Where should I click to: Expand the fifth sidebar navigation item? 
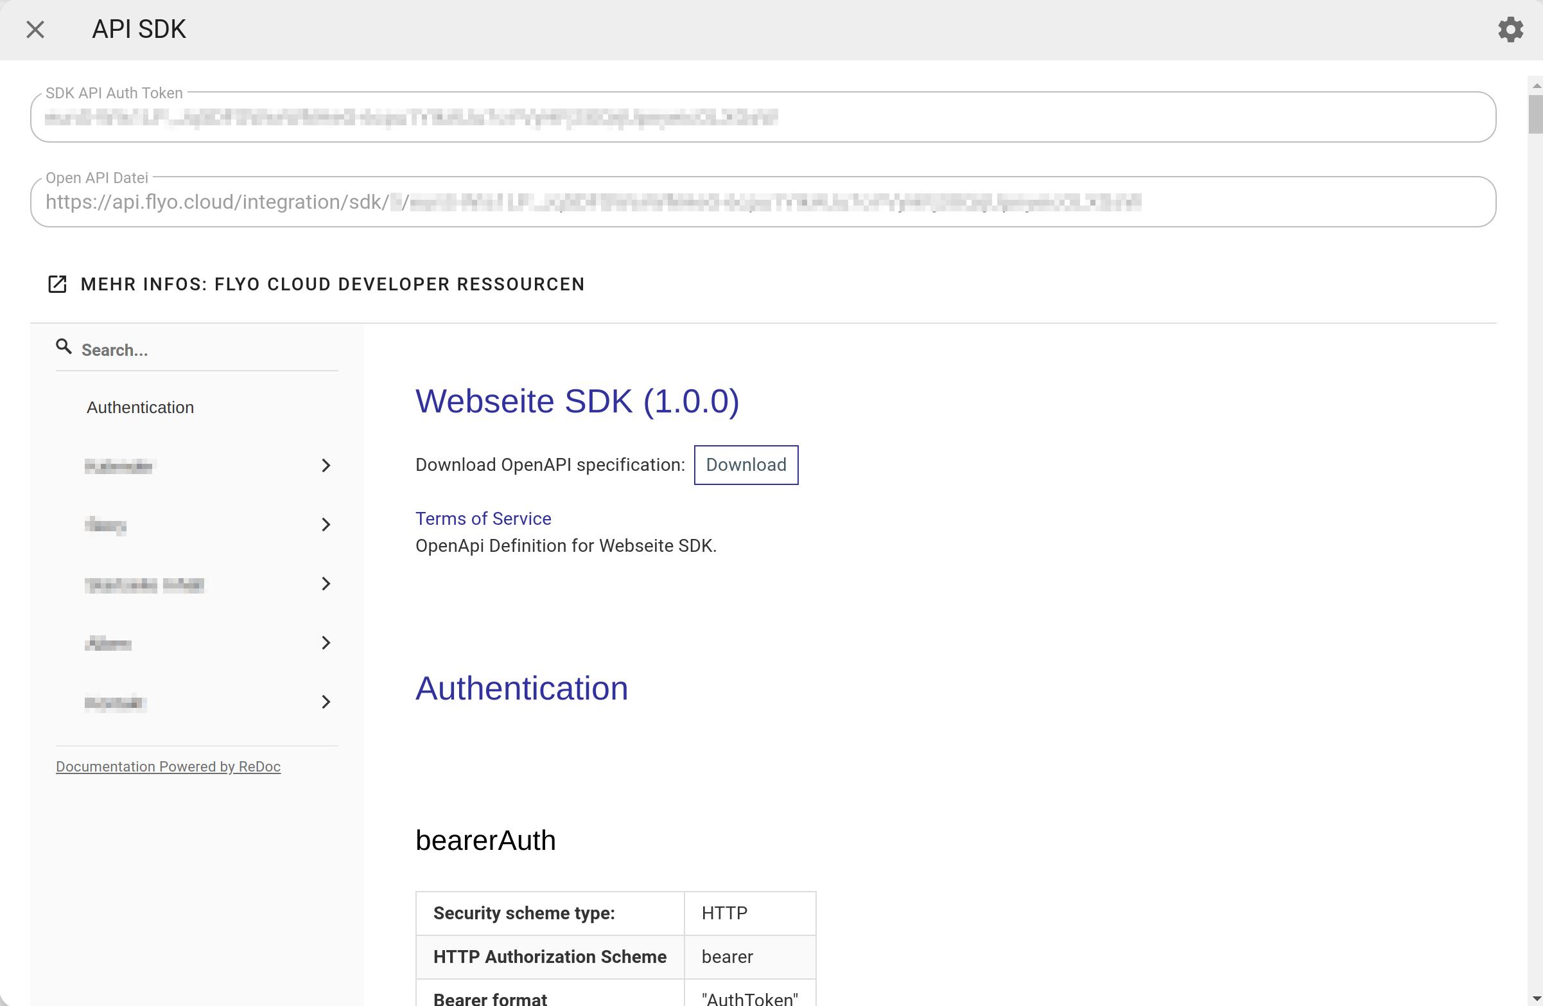[325, 702]
